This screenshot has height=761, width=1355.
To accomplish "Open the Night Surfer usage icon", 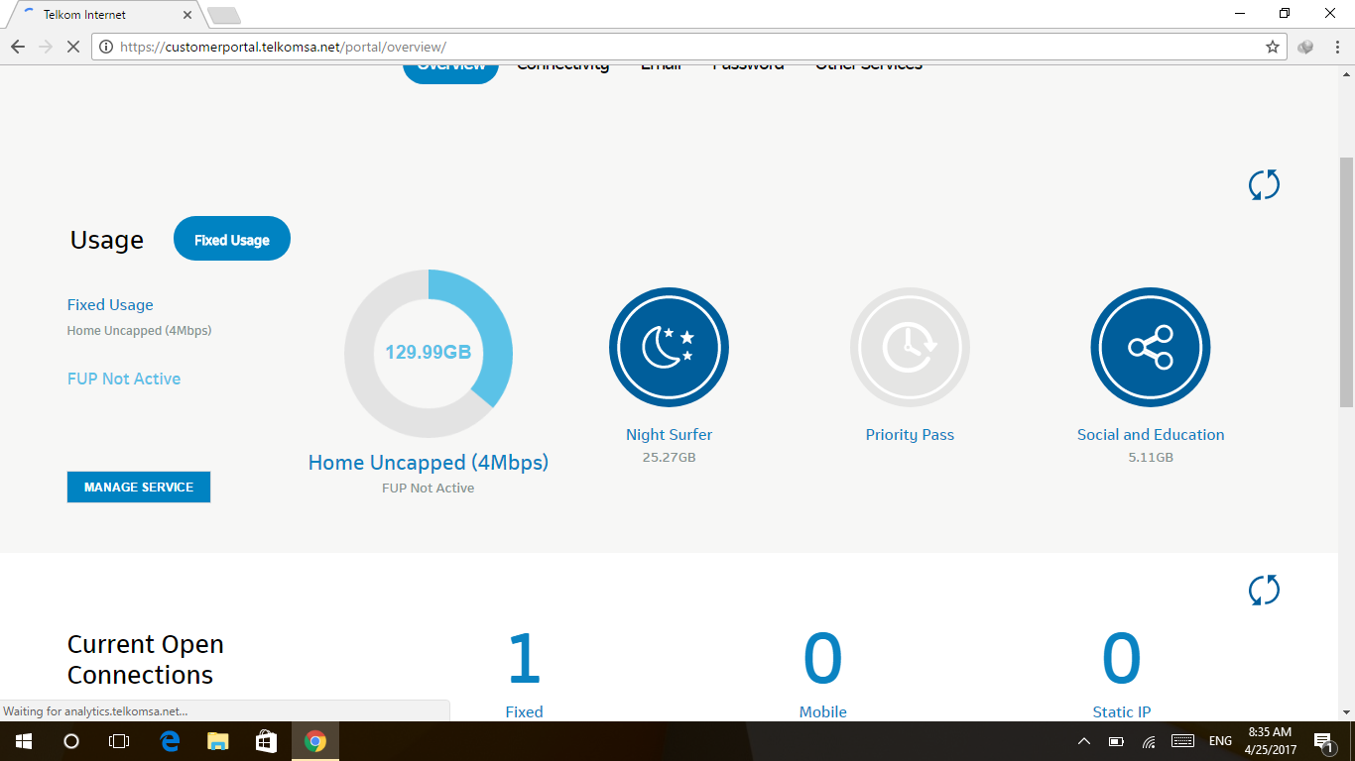I will tap(669, 348).
